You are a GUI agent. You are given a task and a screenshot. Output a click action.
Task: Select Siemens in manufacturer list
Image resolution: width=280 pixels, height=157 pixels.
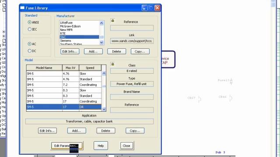pyautogui.click(x=79, y=41)
